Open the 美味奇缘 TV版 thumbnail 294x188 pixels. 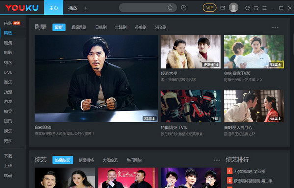click(x=254, y=52)
